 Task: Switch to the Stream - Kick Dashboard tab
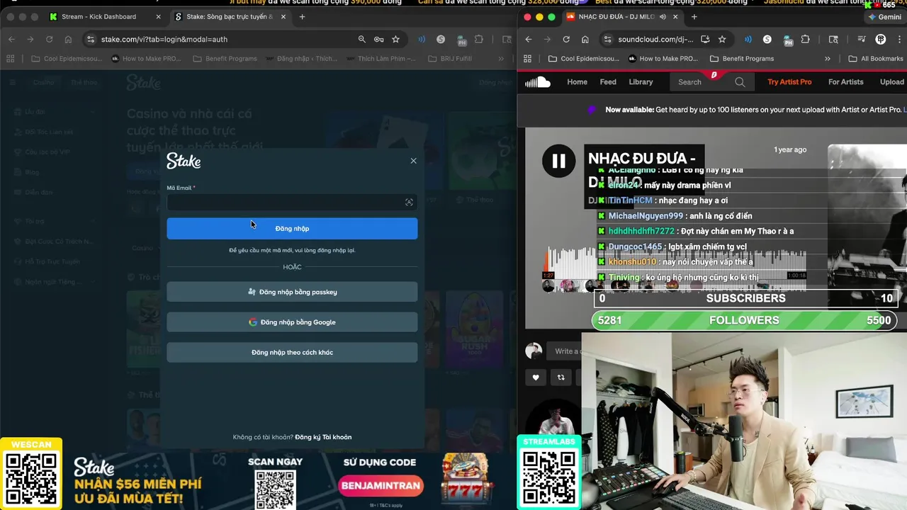pos(98,16)
